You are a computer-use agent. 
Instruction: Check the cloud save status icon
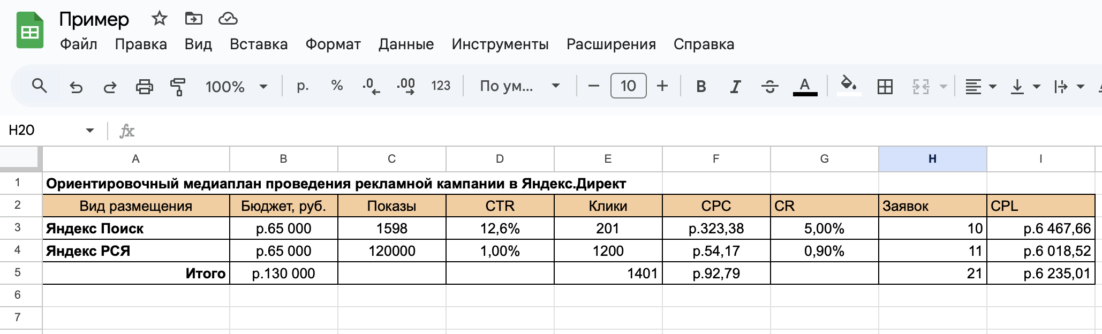228,19
